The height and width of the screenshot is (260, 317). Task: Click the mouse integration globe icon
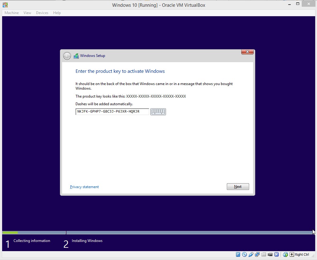[x=285, y=254]
